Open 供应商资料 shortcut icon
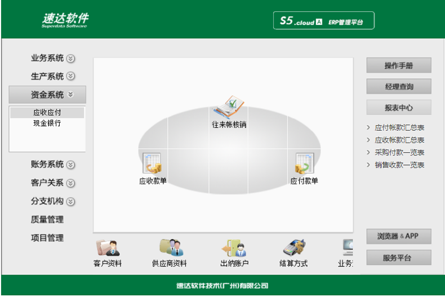This screenshot has width=445, height=297. point(169,249)
